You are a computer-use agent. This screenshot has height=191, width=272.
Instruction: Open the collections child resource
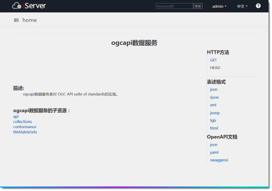(x=23, y=122)
